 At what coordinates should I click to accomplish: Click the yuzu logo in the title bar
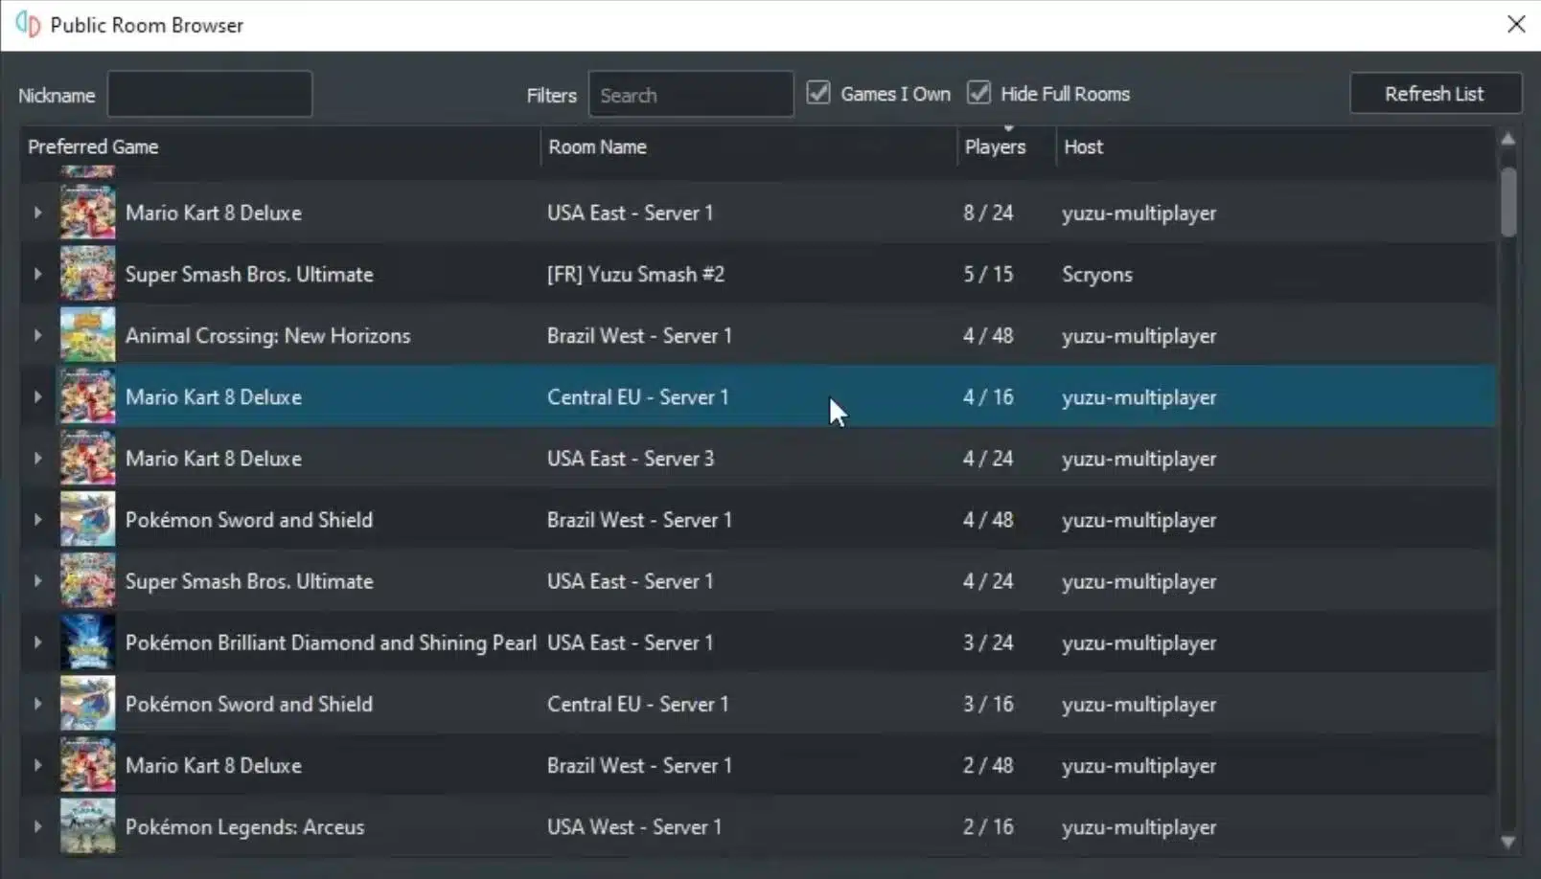28,25
